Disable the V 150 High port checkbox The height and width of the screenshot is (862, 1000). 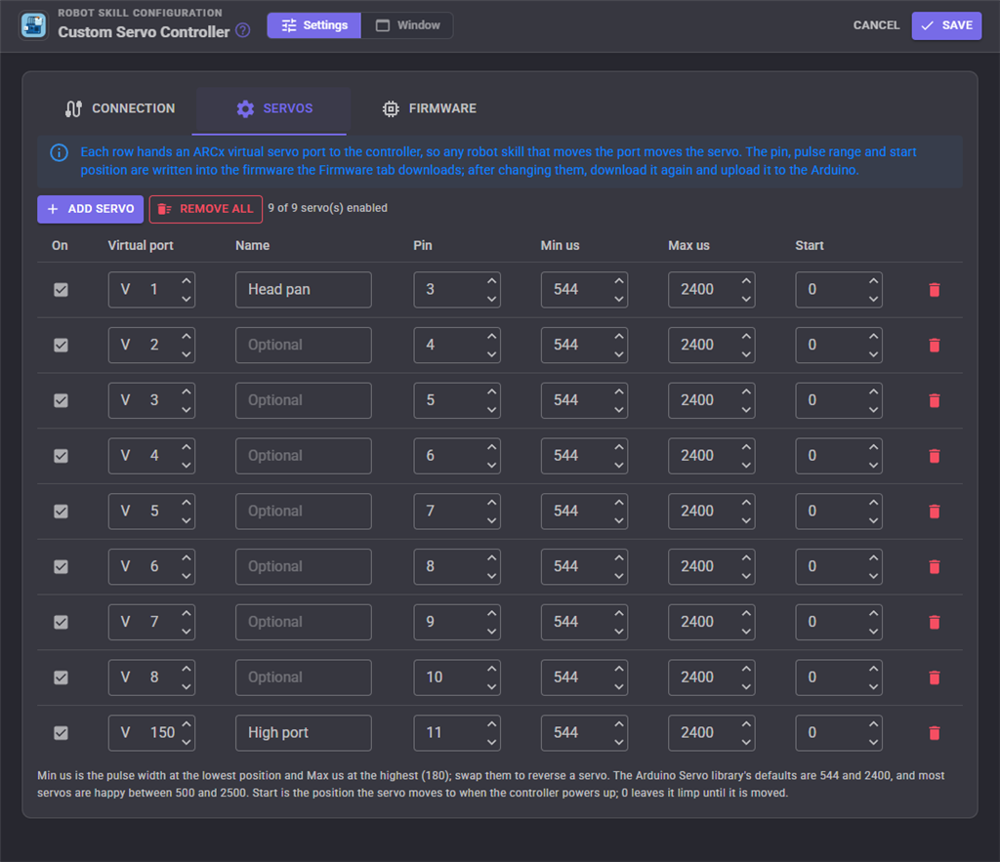61,734
